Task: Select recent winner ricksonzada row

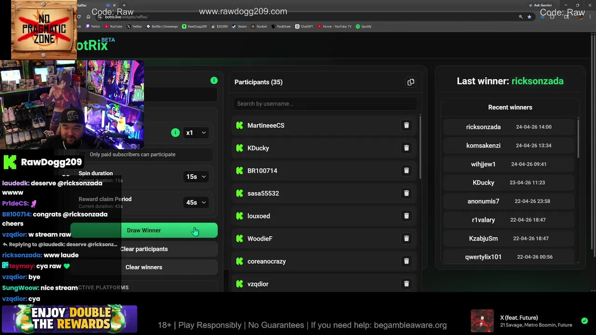Action: click(509, 127)
